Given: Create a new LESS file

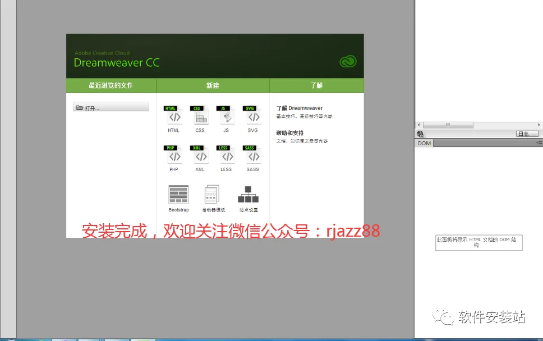Looking at the screenshot, I should point(226,158).
